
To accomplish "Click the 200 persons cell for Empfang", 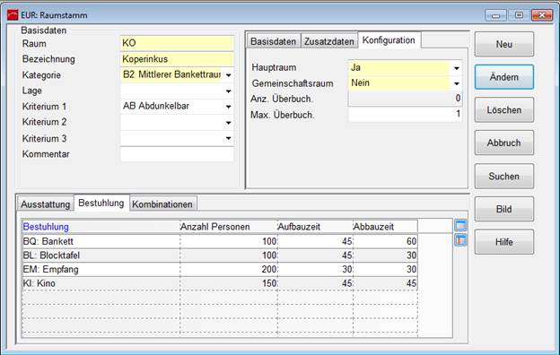I will pyautogui.click(x=229, y=269).
